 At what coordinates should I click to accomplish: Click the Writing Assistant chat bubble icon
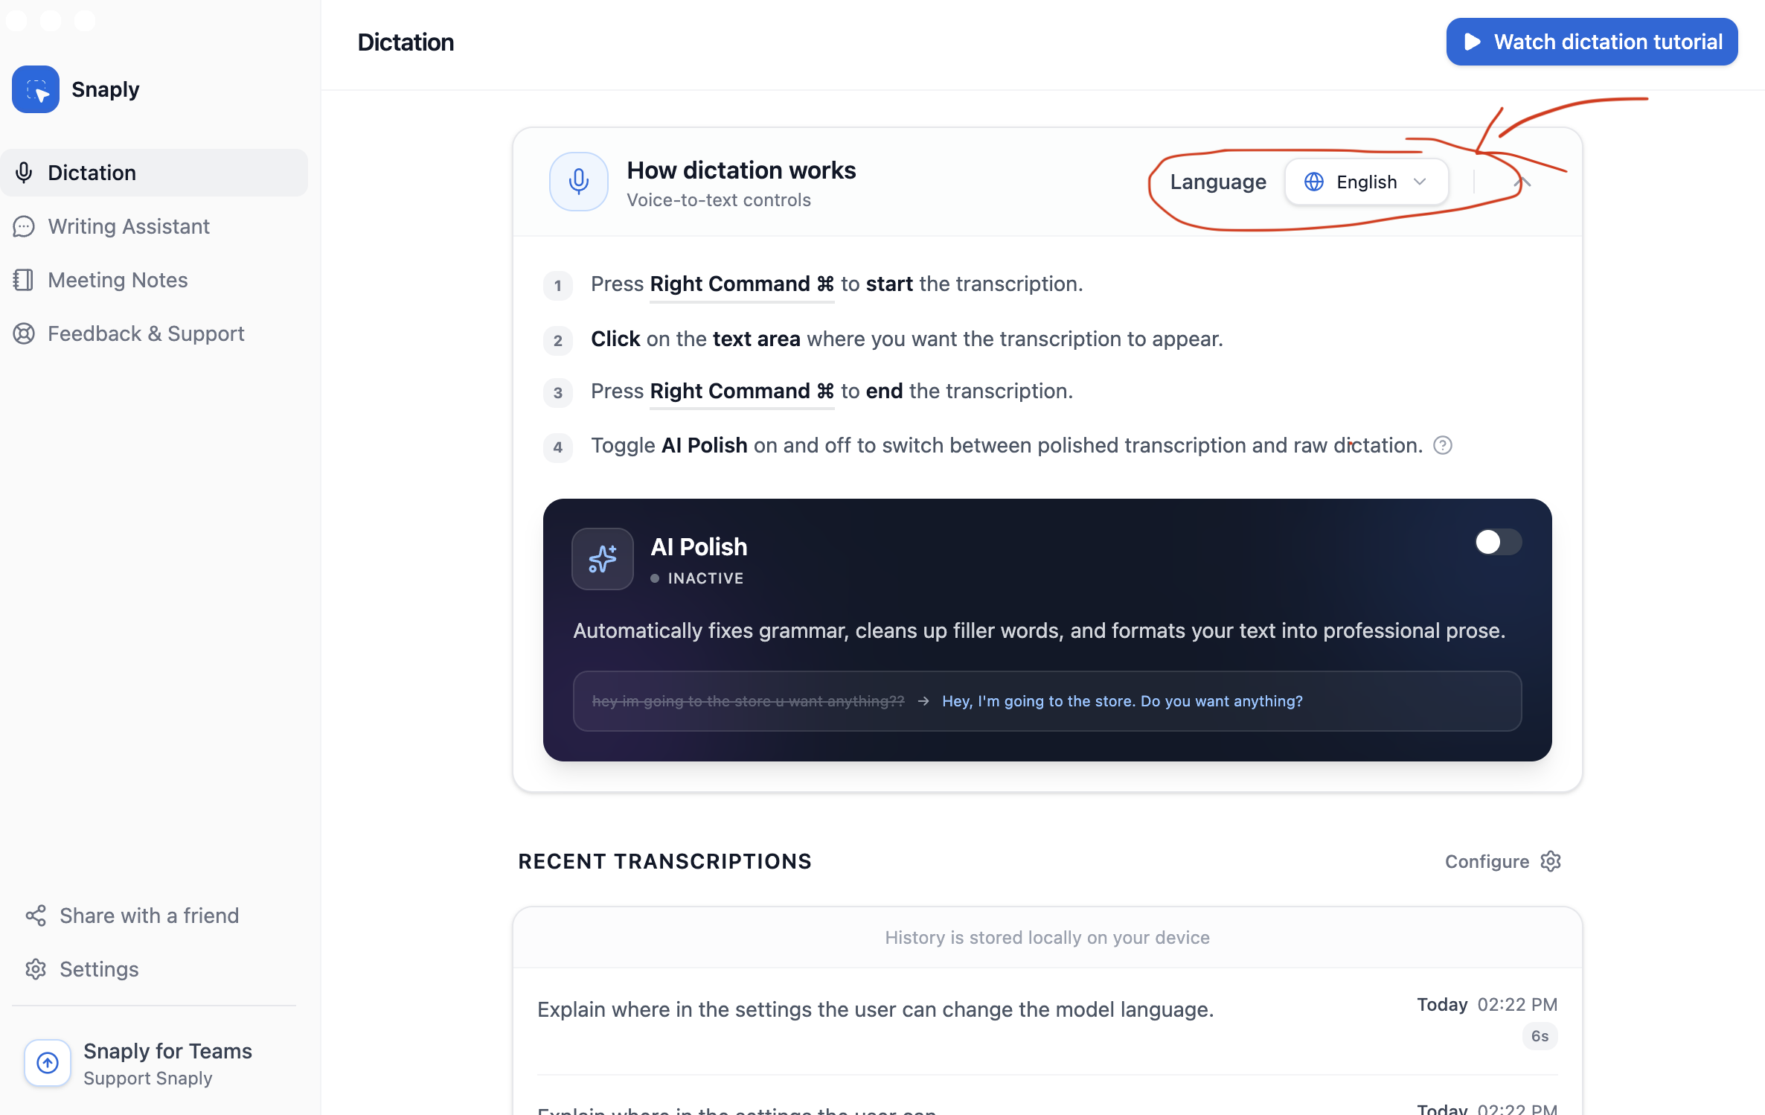click(x=24, y=226)
